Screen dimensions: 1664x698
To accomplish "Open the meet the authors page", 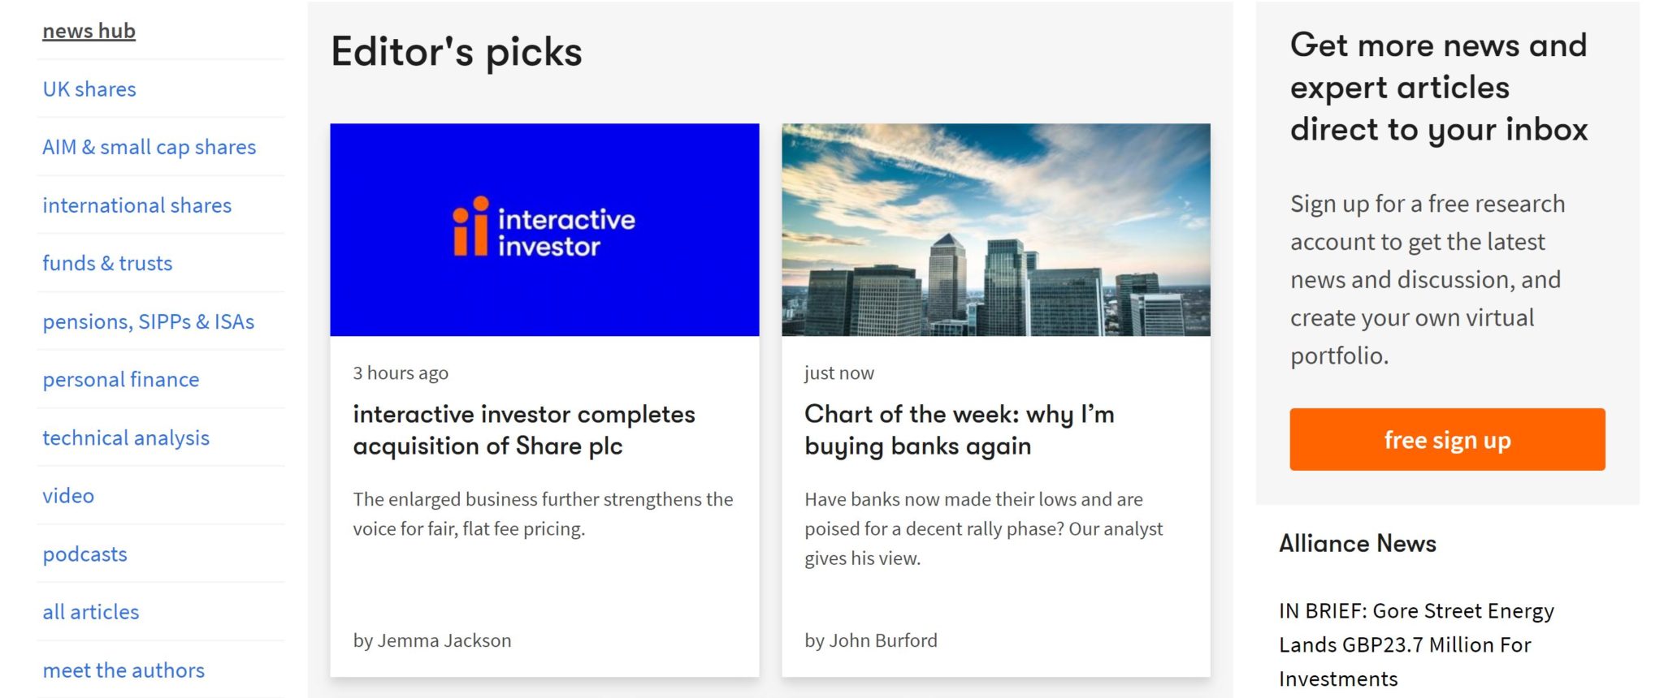I will tap(123, 670).
